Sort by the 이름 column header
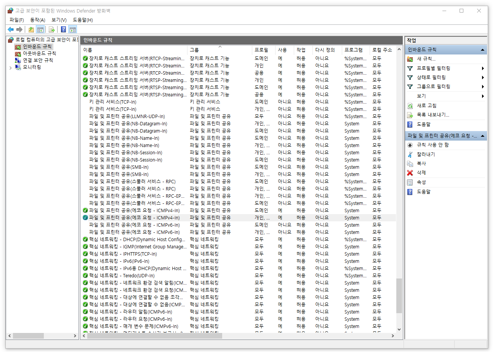Image resolution: width=495 pixels, height=352 pixels. (134, 50)
